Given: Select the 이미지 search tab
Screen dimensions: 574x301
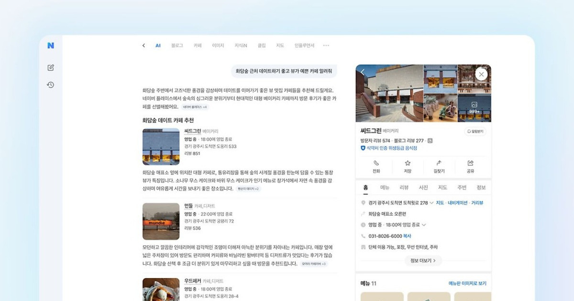Looking at the screenshot, I should click(x=219, y=45).
